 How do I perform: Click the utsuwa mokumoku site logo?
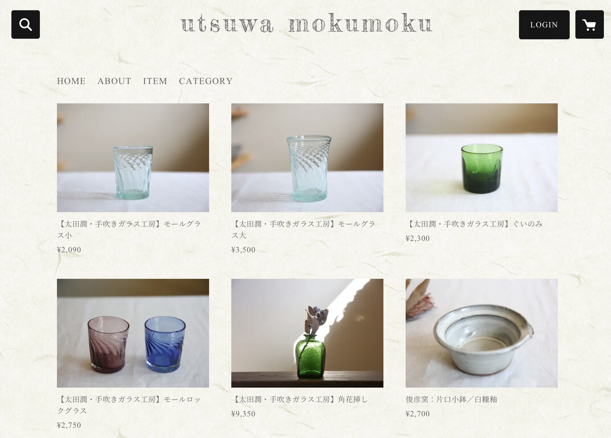(306, 24)
